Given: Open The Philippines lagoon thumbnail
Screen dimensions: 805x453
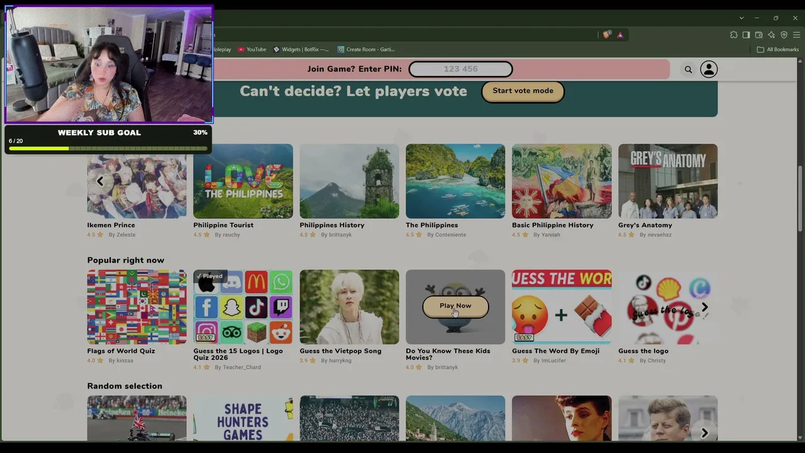Looking at the screenshot, I should pos(455,181).
